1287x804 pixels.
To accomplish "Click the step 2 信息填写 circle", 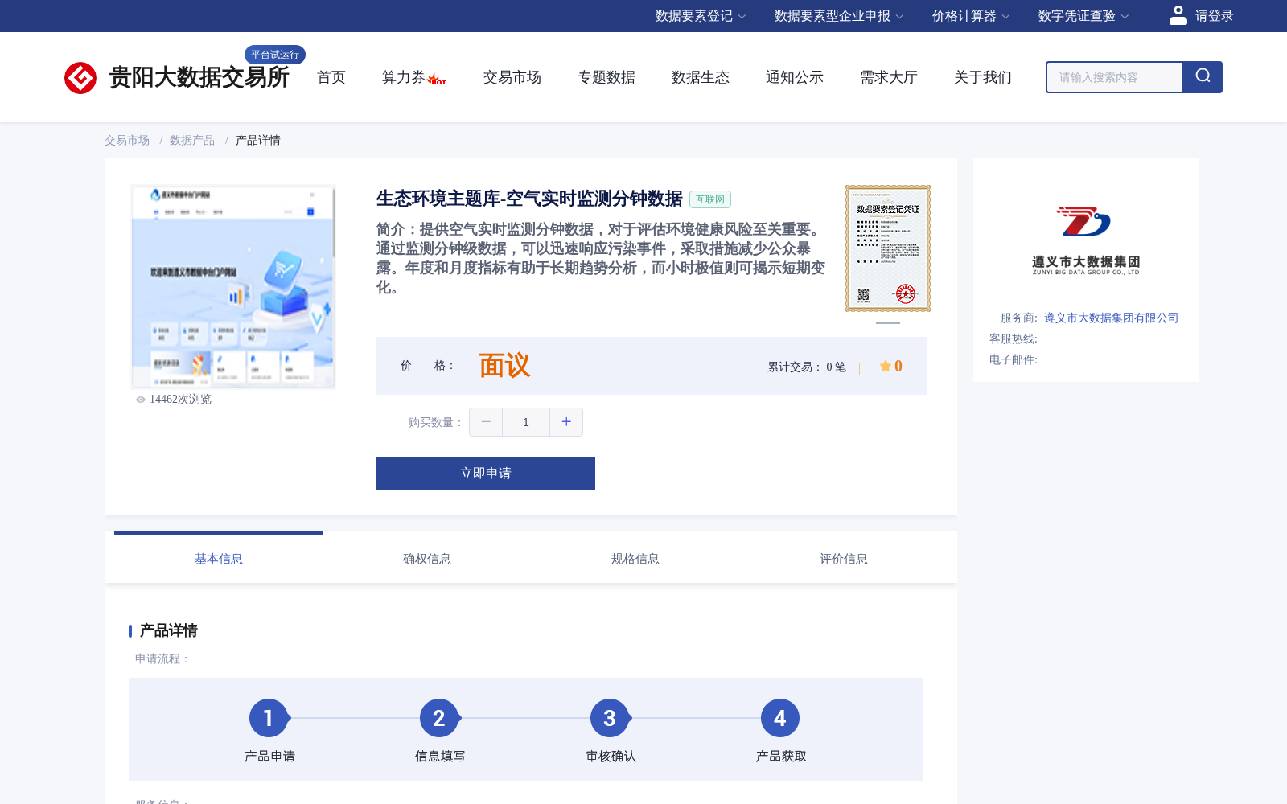I will pyautogui.click(x=439, y=718).
